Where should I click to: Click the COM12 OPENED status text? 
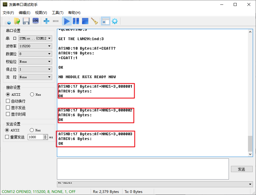pos(39,191)
